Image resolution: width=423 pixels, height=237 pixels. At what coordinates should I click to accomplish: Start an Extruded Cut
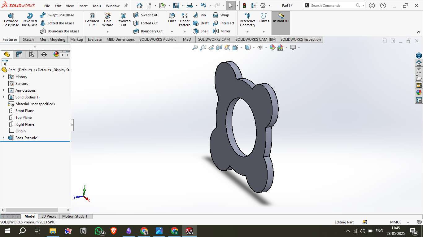(92, 20)
